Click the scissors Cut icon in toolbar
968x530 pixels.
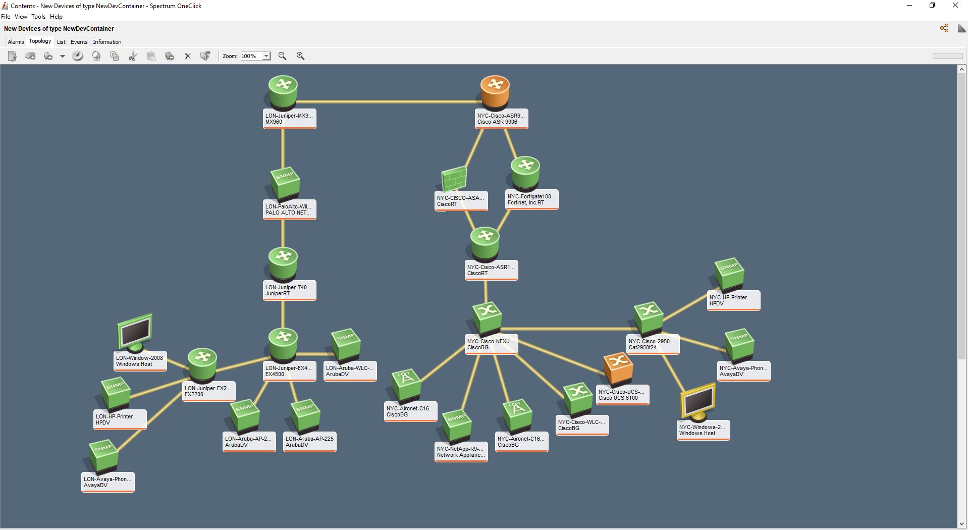tap(133, 56)
